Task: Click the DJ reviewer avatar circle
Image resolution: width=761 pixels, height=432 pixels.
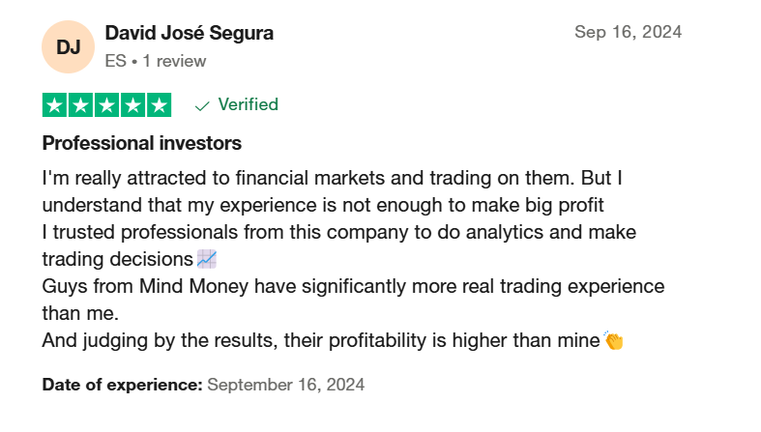Action: tap(68, 47)
